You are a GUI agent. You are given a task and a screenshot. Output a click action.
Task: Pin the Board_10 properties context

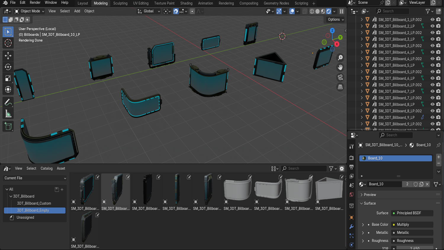coord(438,145)
